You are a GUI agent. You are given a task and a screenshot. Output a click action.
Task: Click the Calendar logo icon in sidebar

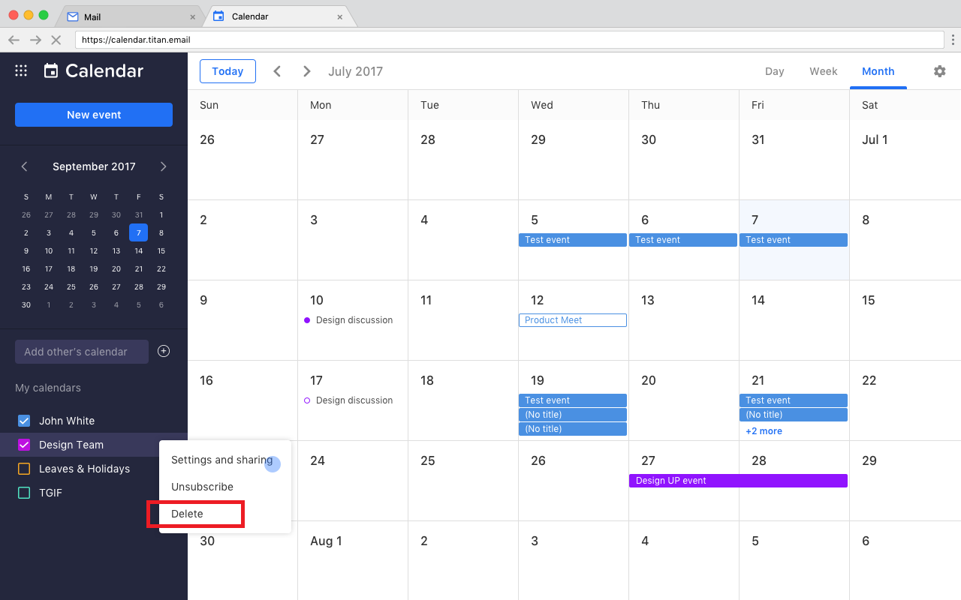[x=51, y=70]
